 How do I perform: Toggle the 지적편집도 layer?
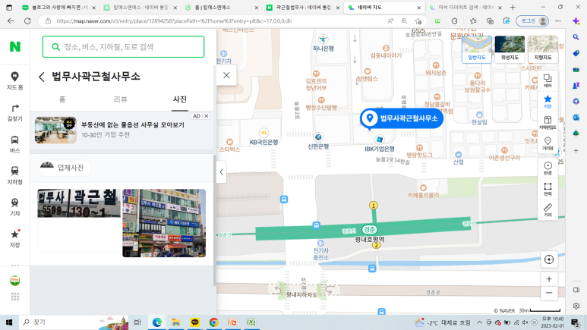coord(548,122)
